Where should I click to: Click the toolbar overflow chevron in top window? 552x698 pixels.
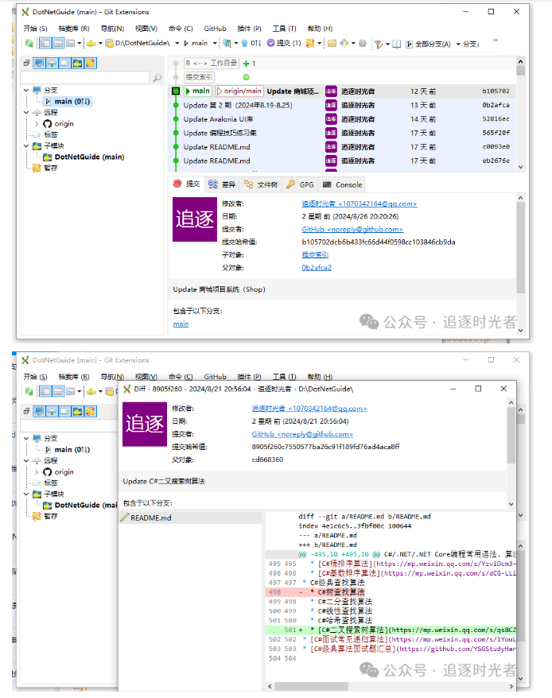495,41
